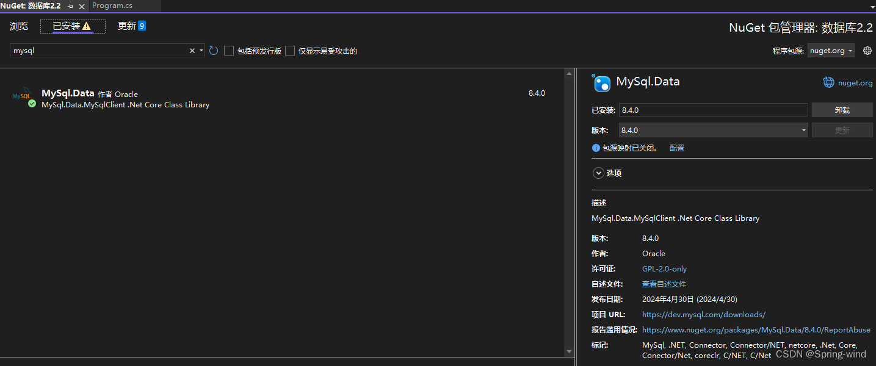Click the package list scrollbar down arrow
This screenshot has width=876, height=366.
[x=569, y=351]
